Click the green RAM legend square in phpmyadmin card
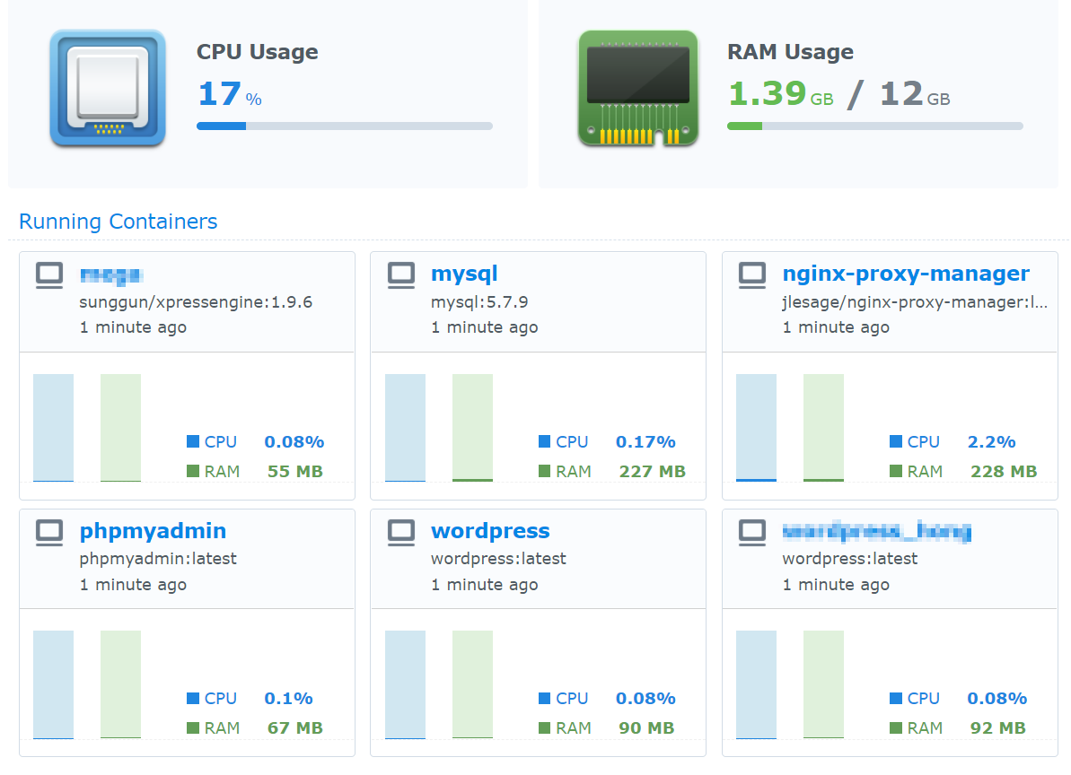1071x775 pixels. 193,728
